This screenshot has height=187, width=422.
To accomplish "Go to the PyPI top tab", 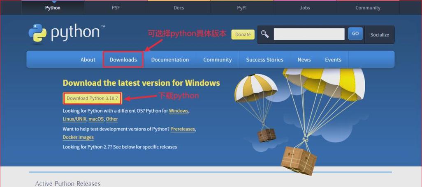I will pos(242,8).
